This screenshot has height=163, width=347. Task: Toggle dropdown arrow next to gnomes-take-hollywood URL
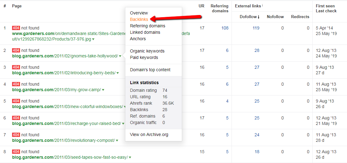coord(120,56)
